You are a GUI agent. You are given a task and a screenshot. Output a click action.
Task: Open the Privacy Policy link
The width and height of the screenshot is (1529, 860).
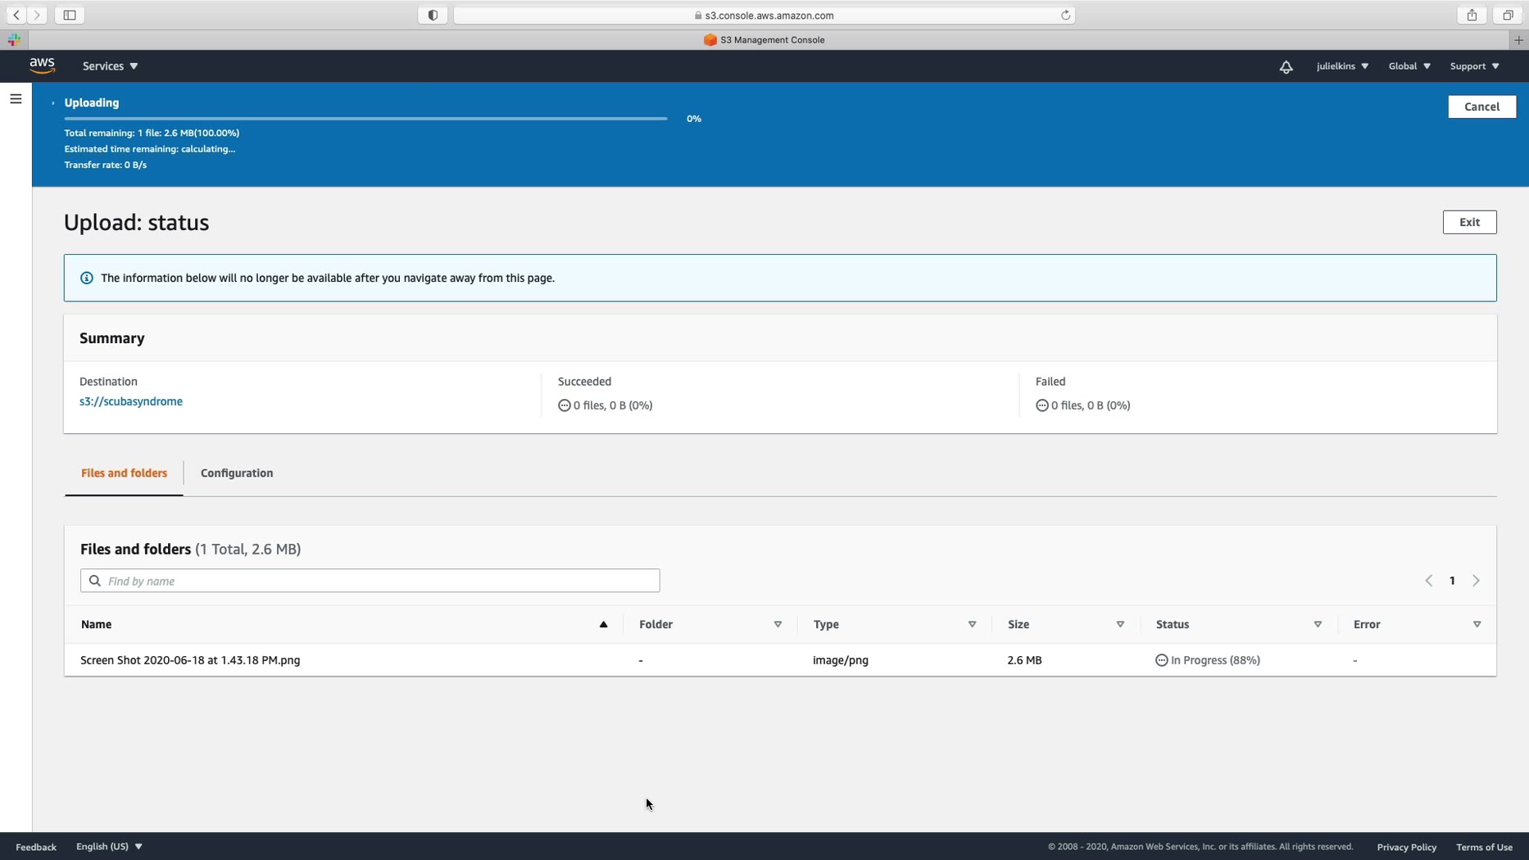pyautogui.click(x=1406, y=847)
